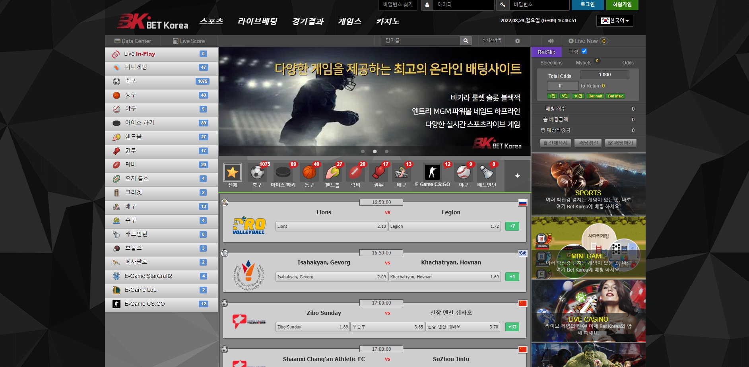
Task: Focus the 비밀번호 password field
Action: pos(539,5)
